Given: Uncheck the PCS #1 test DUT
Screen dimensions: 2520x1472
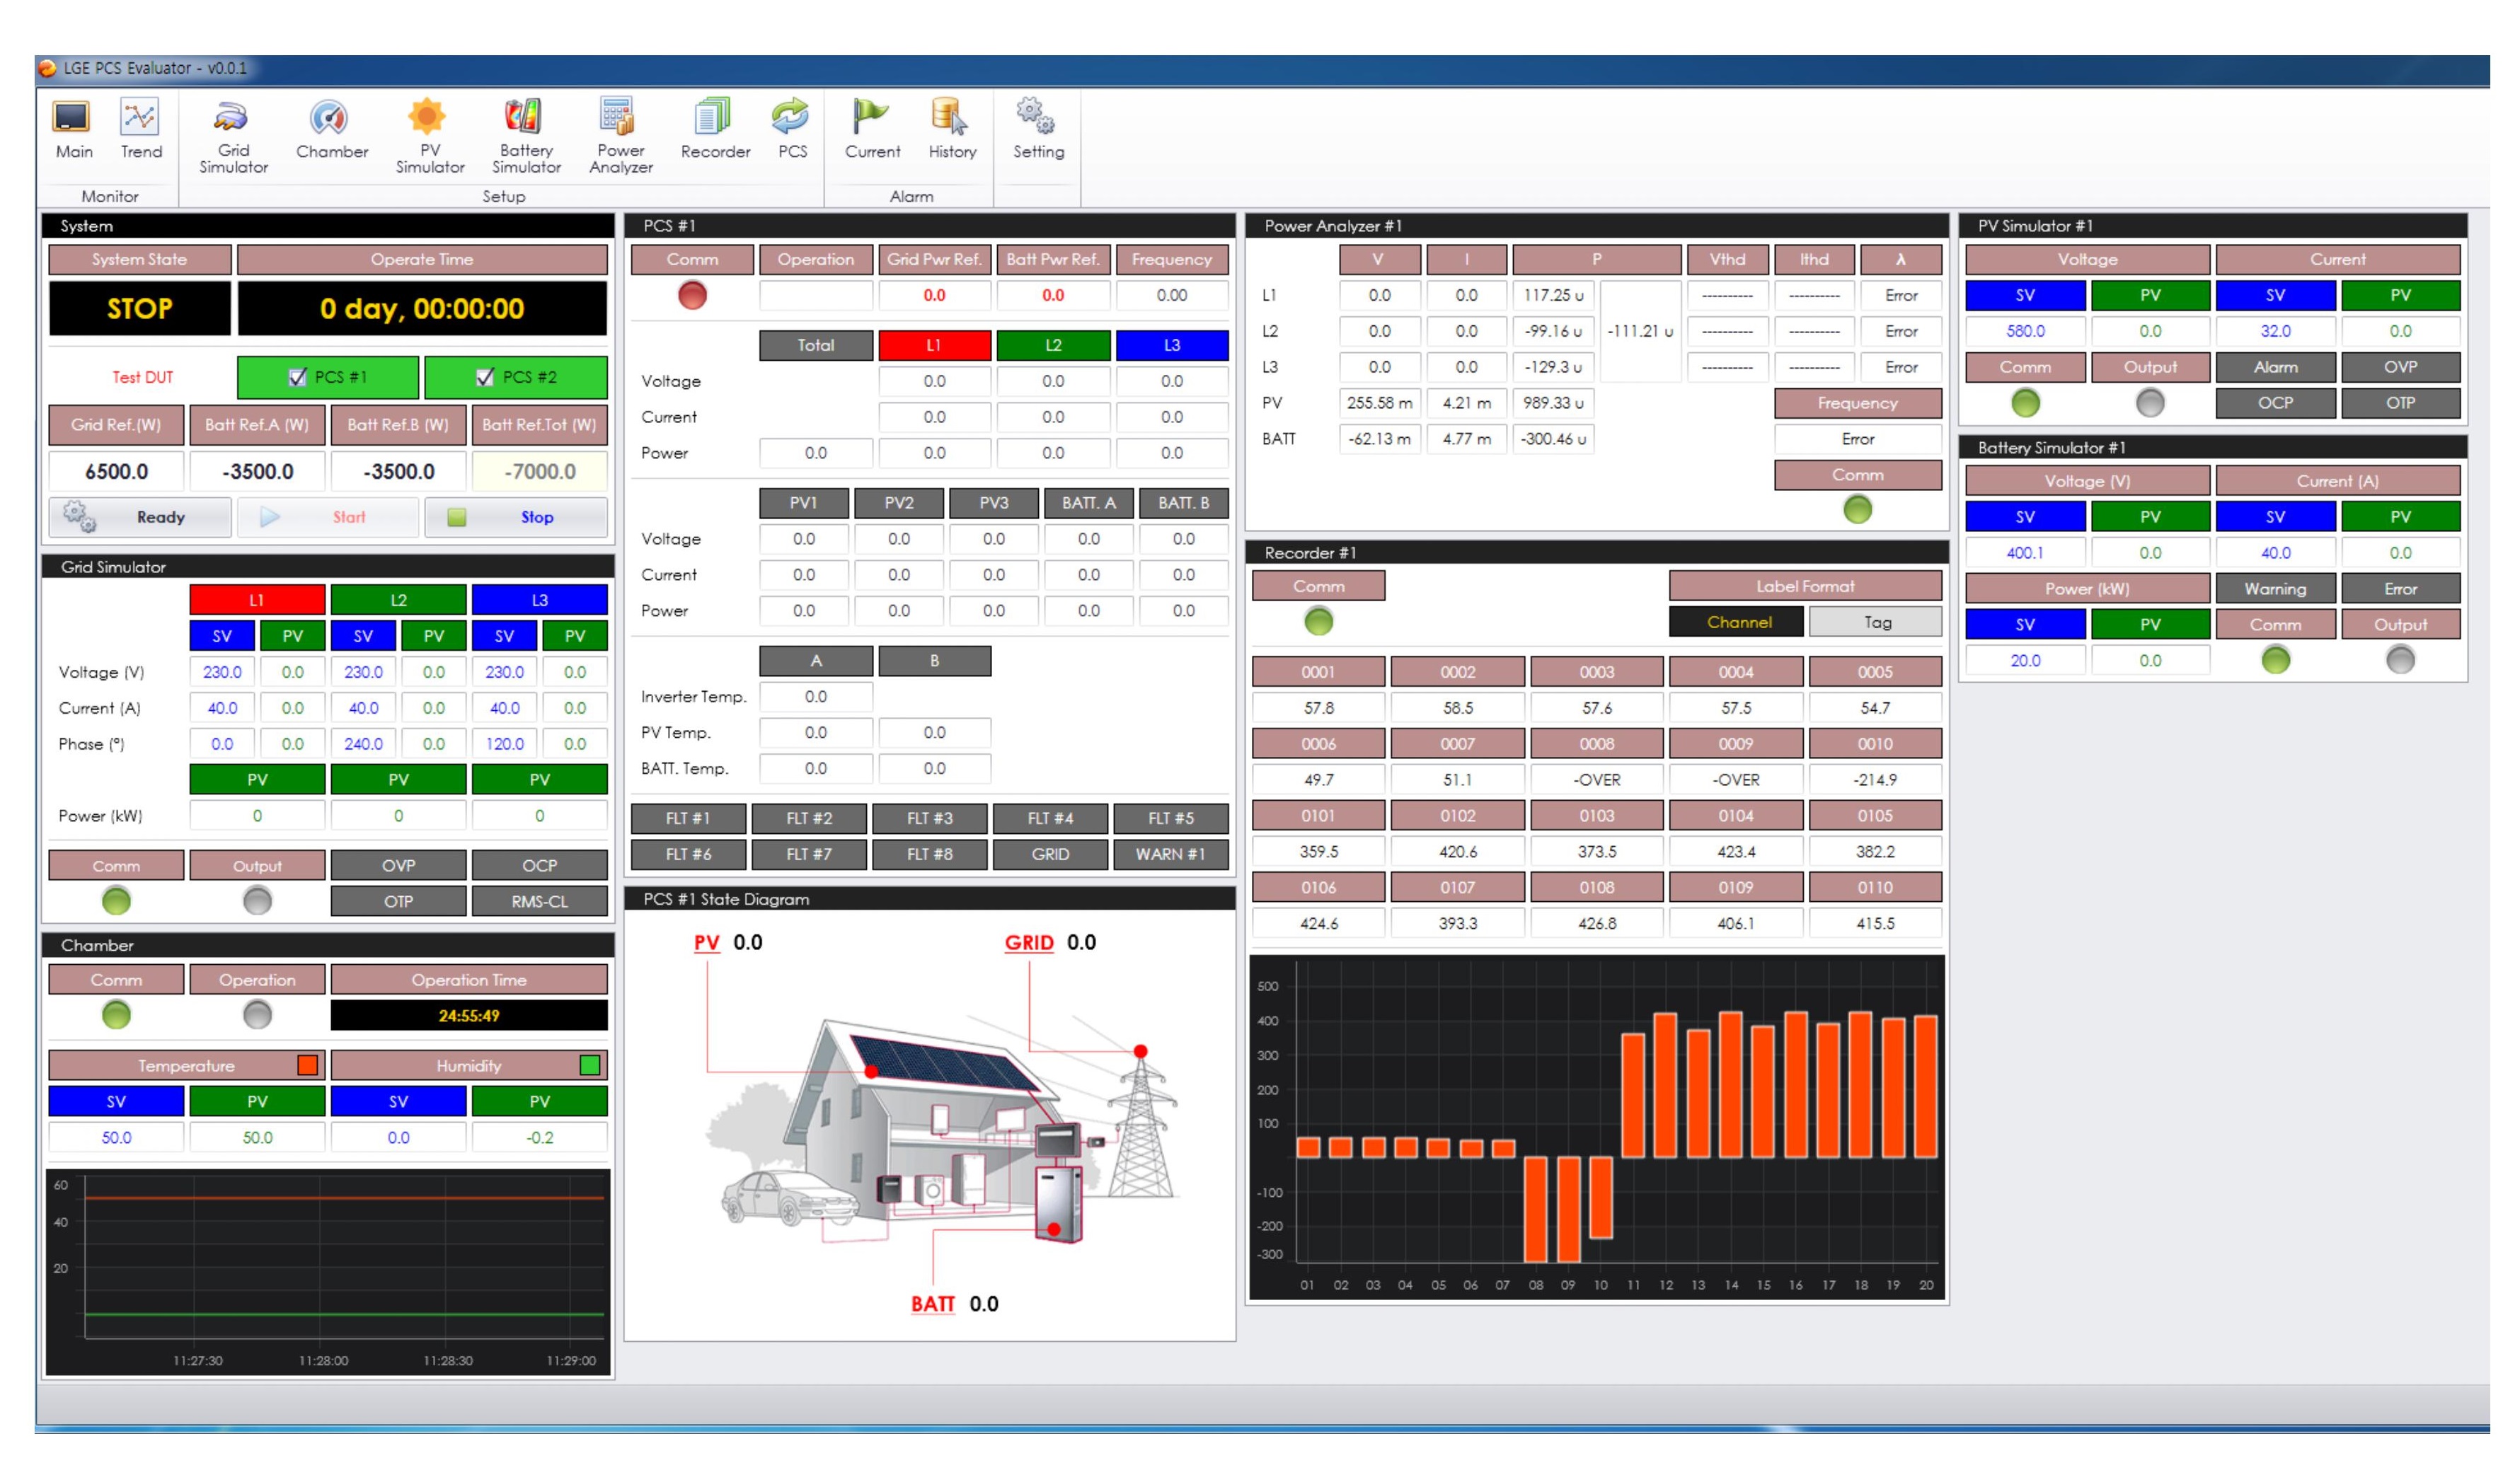Looking at the screenshot, I should [x=297, y=377].
